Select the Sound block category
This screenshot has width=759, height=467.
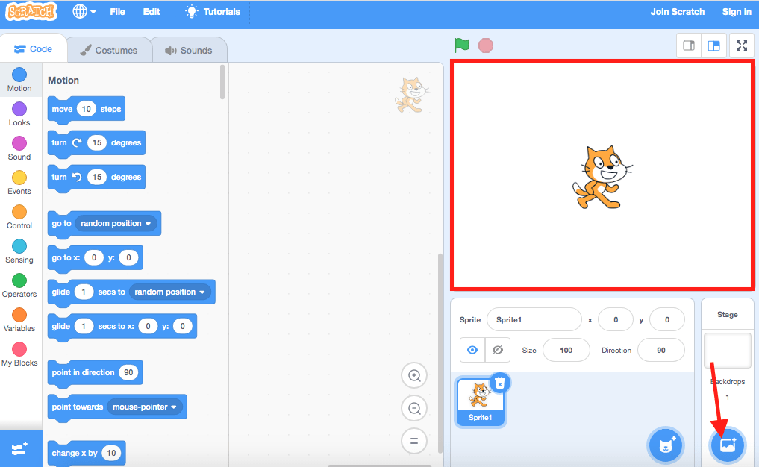pos(19,148)
